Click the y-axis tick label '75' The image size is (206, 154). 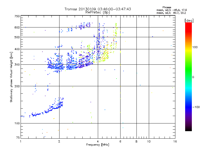18,138
